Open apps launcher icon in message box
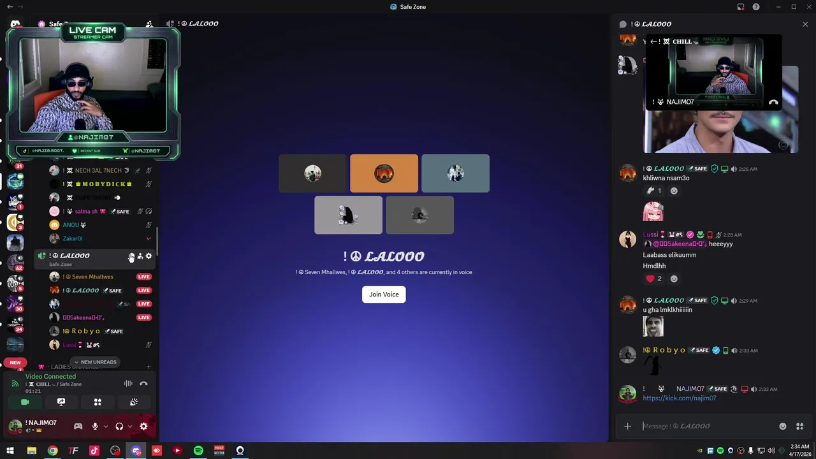This screenshot has height=459, width=816. point(800,426)
